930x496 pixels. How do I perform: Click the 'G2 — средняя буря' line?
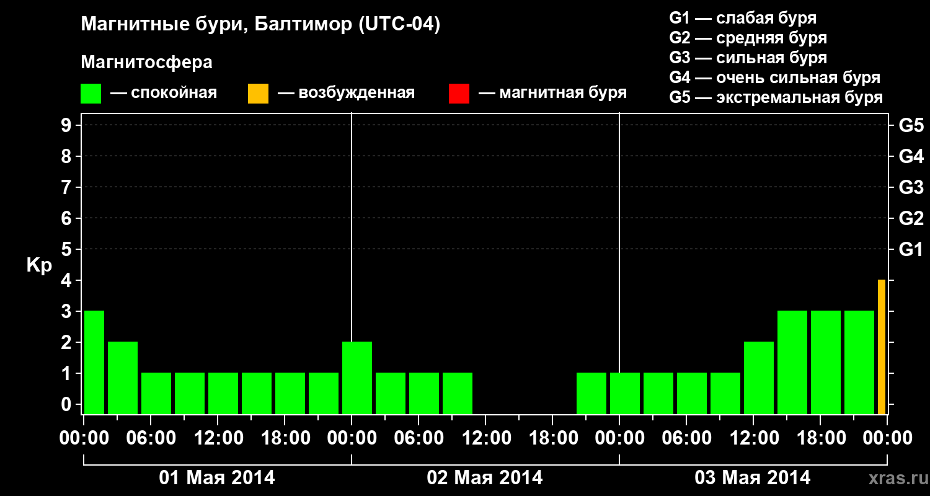click(x=748, y=38)
